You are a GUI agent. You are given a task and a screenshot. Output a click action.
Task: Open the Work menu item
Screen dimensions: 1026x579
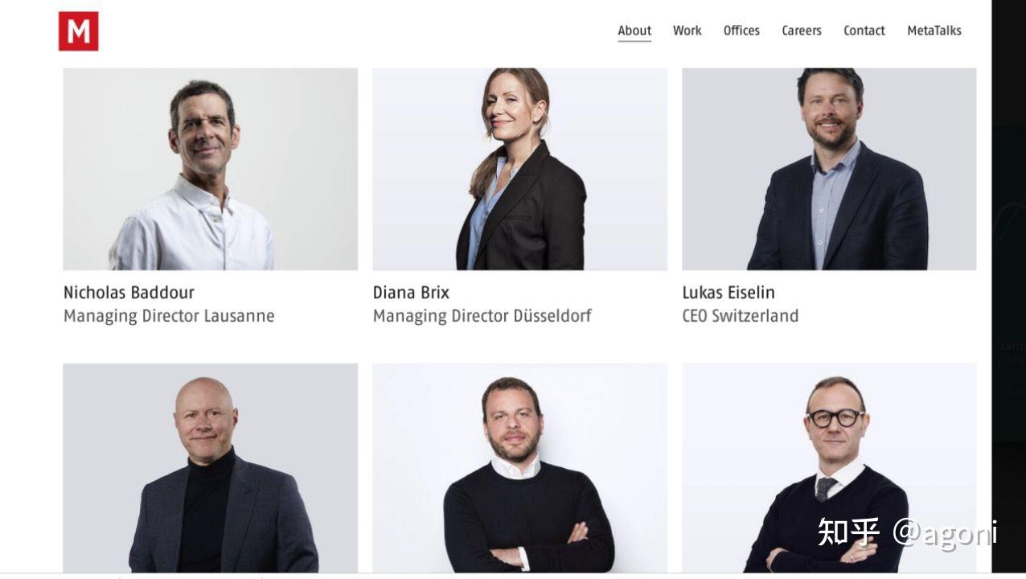[x=687, y=31]
